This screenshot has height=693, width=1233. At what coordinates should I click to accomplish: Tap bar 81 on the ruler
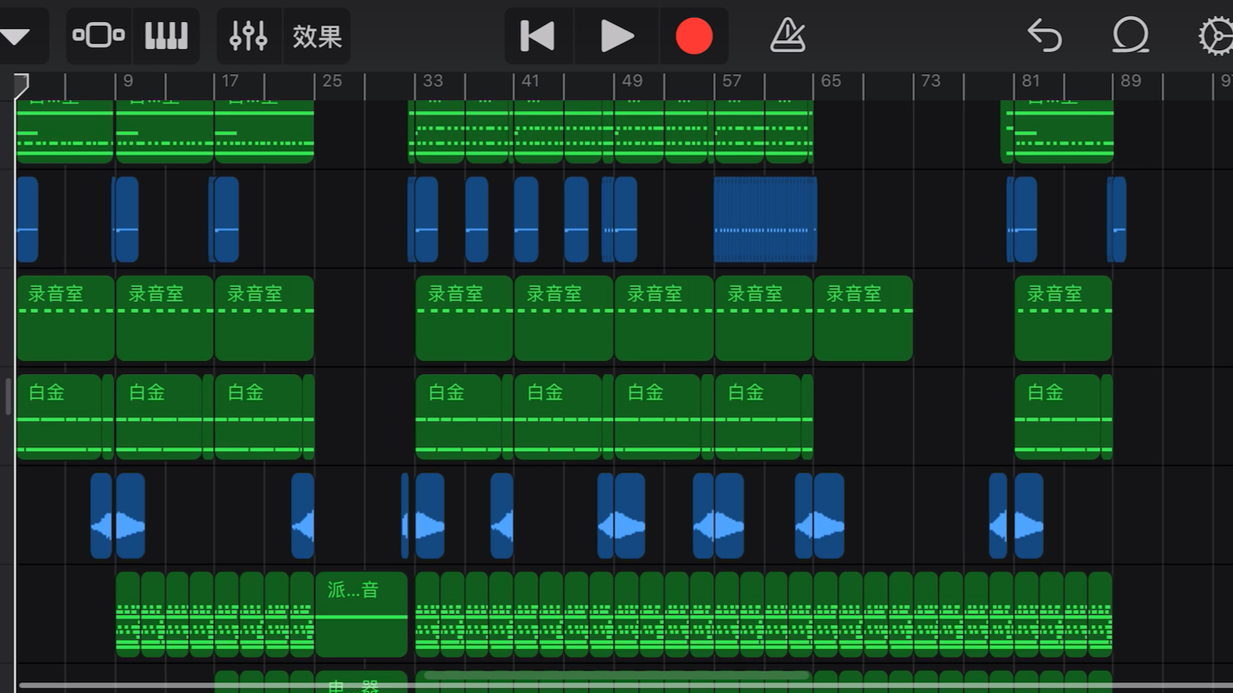click(1031, 81)
